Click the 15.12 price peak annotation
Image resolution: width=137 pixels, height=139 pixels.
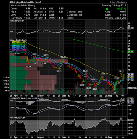121,71
